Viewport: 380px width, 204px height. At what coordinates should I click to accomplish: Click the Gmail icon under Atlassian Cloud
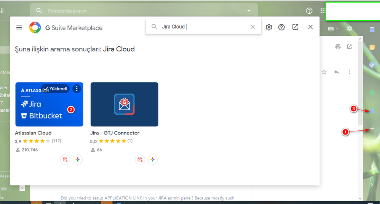click(x=65, y=160)
